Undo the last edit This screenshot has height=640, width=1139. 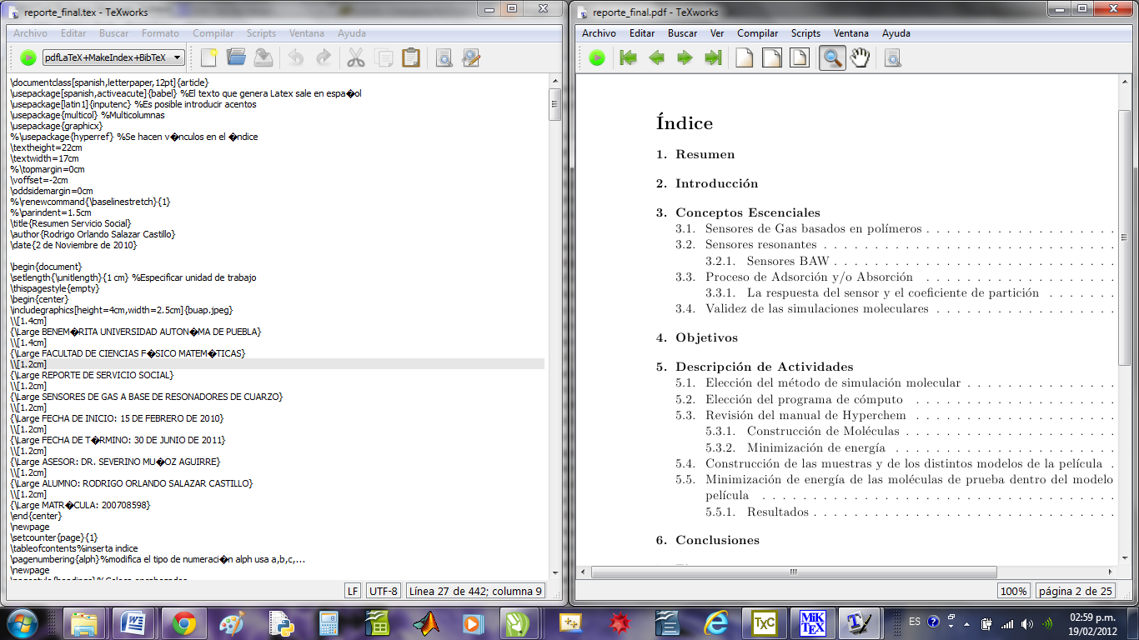295,57
